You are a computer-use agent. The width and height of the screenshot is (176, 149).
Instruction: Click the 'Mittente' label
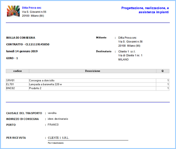pyautogui.click(x=101, y=37)
